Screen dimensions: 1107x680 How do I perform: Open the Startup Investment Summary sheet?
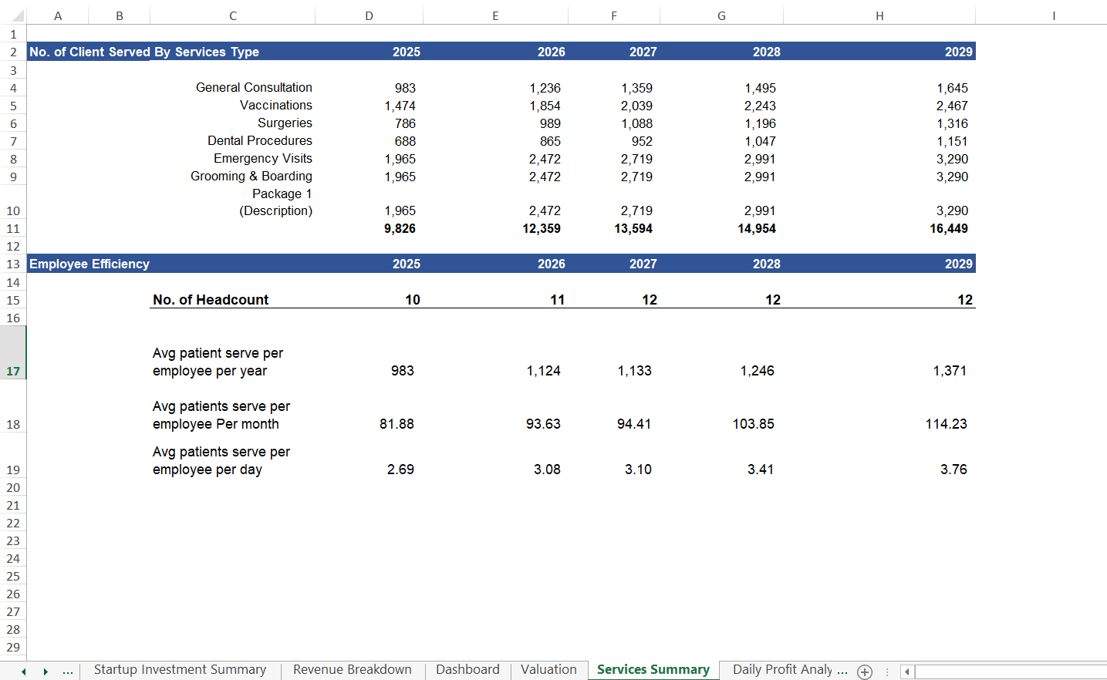point(180,670)
